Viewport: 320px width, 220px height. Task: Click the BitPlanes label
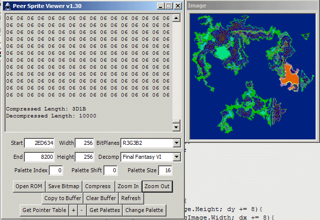pyautogui.click(x=108, y=143)
